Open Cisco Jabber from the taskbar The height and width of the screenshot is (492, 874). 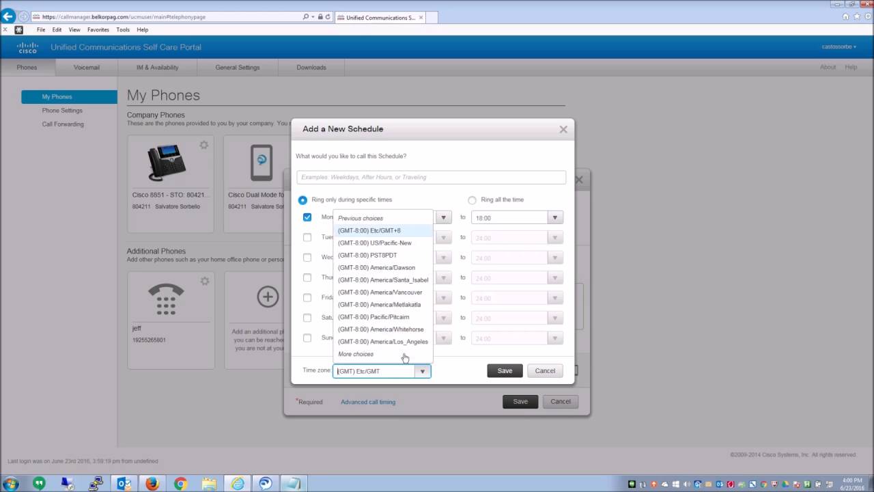point(266,484)
